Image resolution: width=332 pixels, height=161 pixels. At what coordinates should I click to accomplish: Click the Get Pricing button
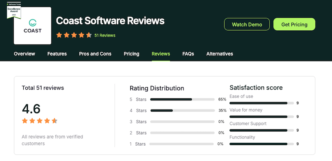click(294, 24)
